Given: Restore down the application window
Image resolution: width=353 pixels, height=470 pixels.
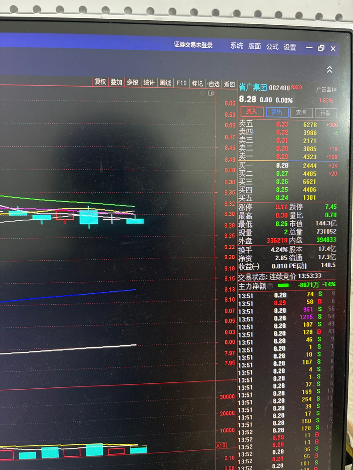Looking at the screenshot, I should (x=321, y=48).
